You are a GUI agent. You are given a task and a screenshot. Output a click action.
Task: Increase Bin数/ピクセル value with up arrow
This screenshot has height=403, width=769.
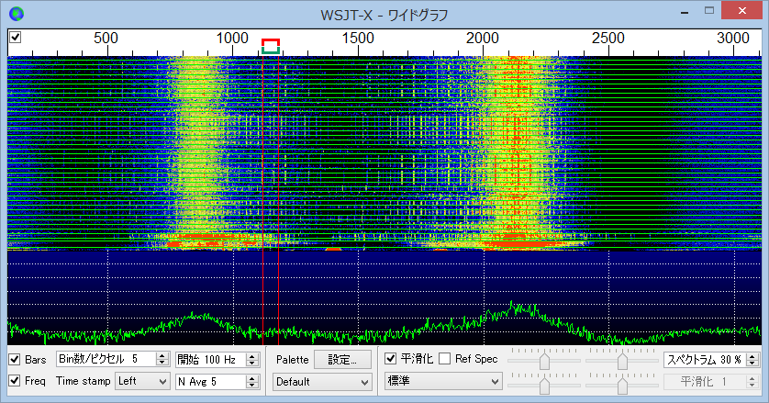tap(162, 356)
